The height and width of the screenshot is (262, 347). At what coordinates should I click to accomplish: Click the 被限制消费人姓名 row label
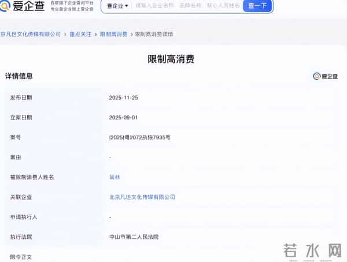tap(32, 177)
